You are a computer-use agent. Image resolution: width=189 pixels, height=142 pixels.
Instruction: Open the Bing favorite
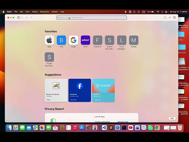pyautogui.click(x=61, y=40)
